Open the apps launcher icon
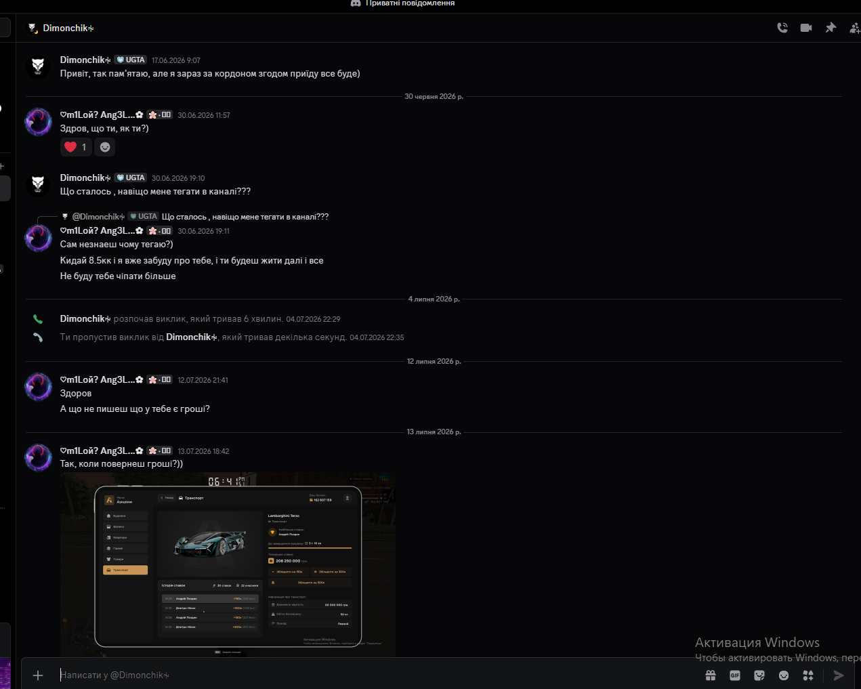The height and width of the screenshot is (689, 861). pyautogui.click(x=808, y=675)
